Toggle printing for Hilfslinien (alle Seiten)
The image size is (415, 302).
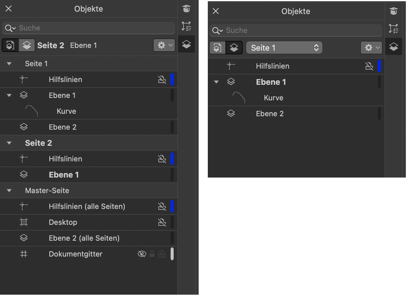(x=162, y=207)
